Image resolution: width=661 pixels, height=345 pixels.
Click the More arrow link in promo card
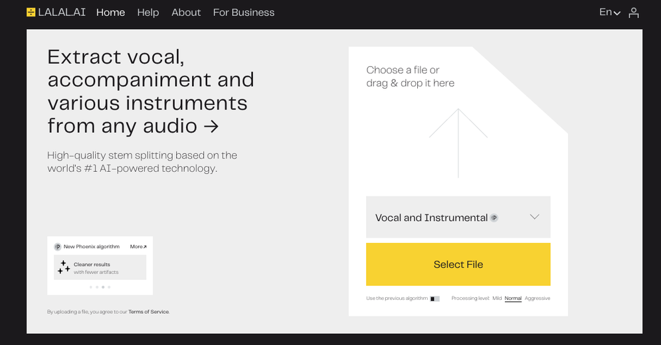138,247
